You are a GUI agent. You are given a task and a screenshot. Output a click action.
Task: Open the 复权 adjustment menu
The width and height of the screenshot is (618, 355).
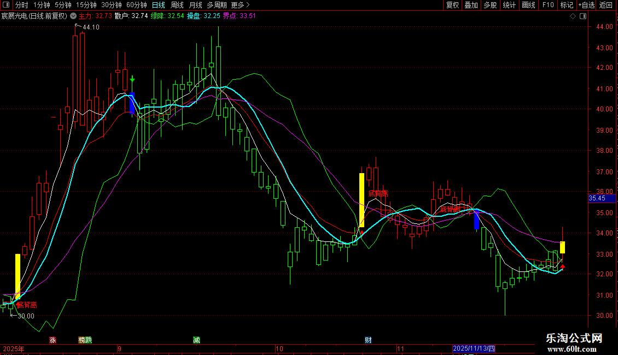coord(452,5)
